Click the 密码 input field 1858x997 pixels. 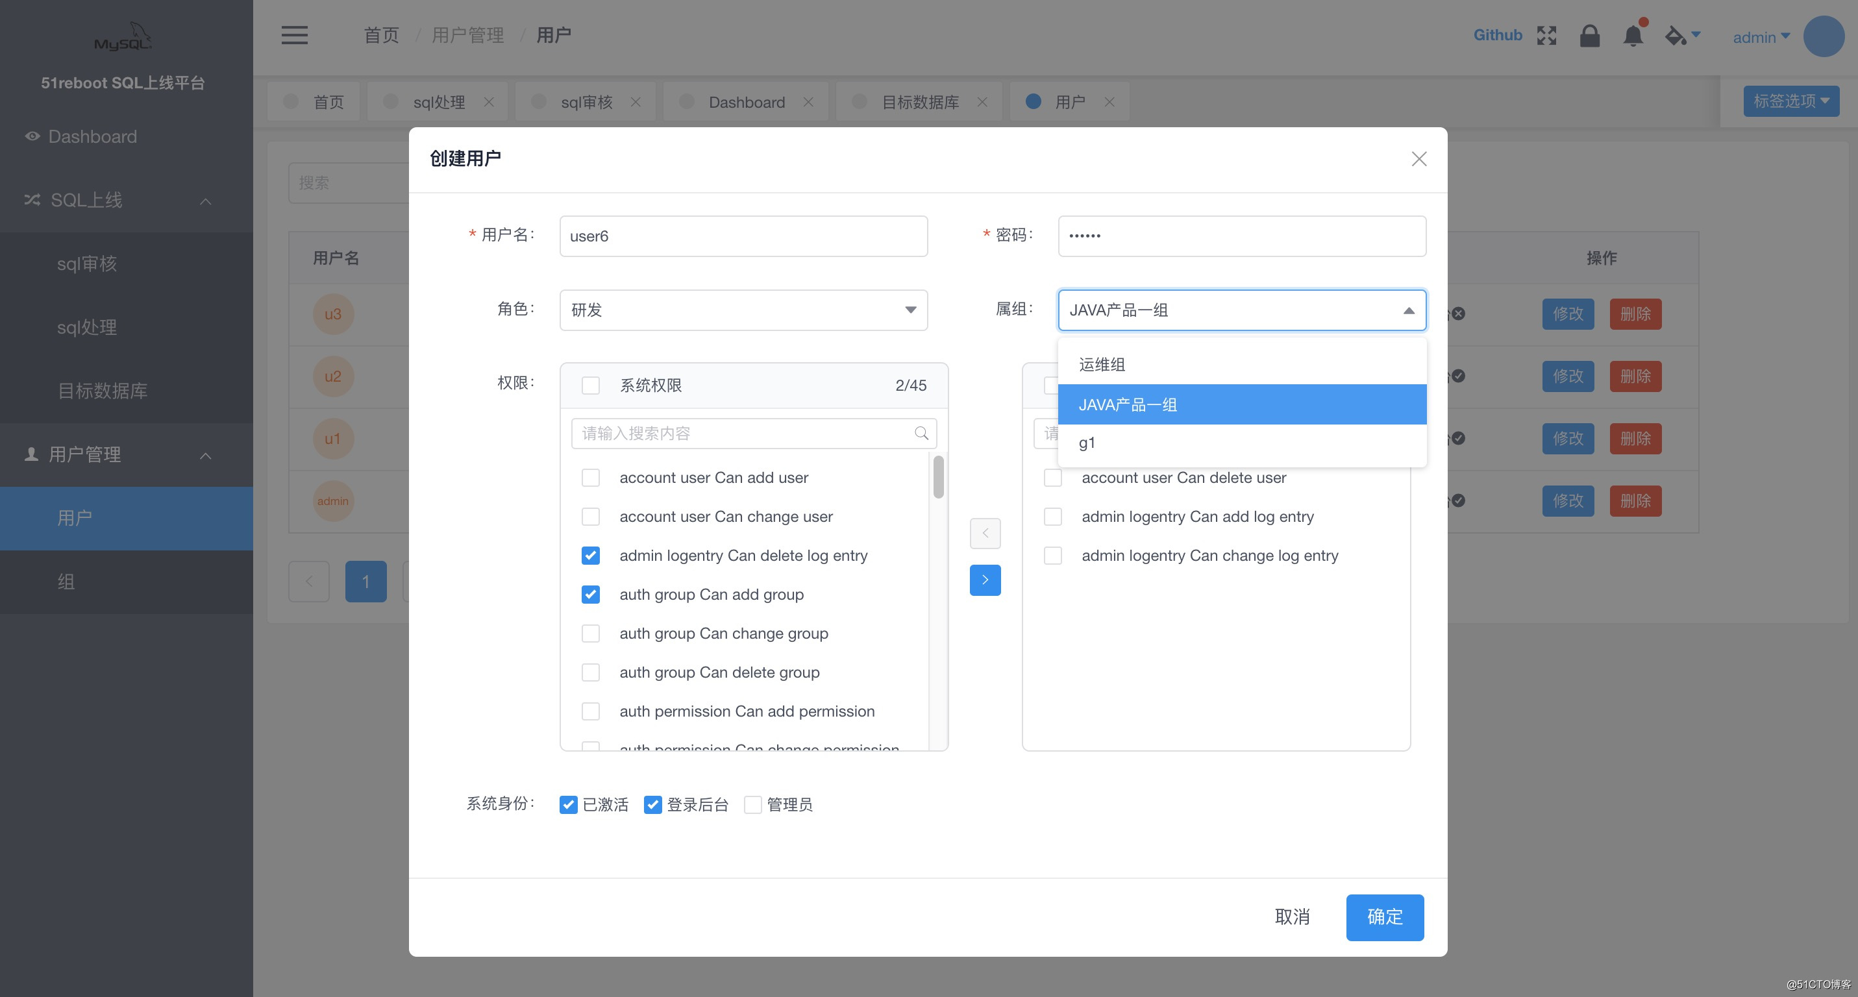click(1242, 236)
